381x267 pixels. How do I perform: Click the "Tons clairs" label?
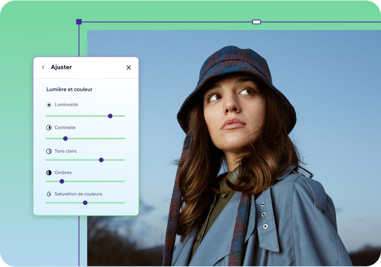pos(65,151)
